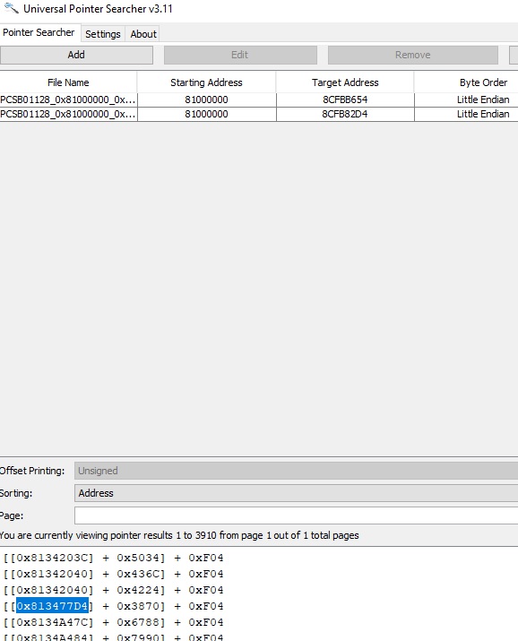Click the Remove button
This screenshot has height=641, width=518.
[412, 55]
